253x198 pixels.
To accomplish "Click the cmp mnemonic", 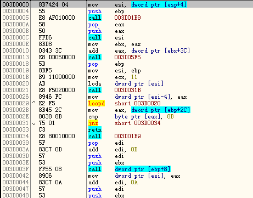I will coord(93,117).
